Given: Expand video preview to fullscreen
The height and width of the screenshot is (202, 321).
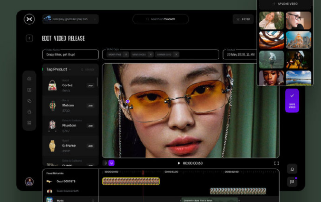Looking at the screenshot, I should 276,163.
